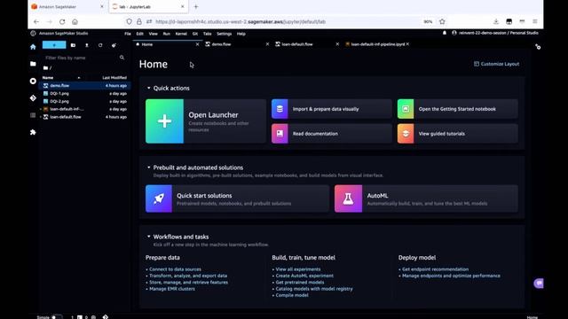Toggle the Simple mode switch in status bar
Screen dimensions: 568x319
57,317
